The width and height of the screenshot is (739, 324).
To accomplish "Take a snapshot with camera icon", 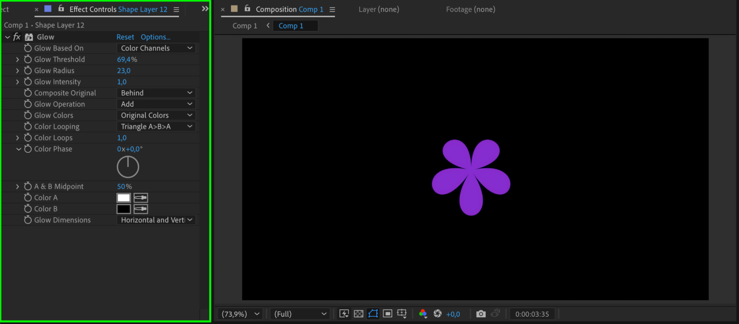I will tap(481, 314).
